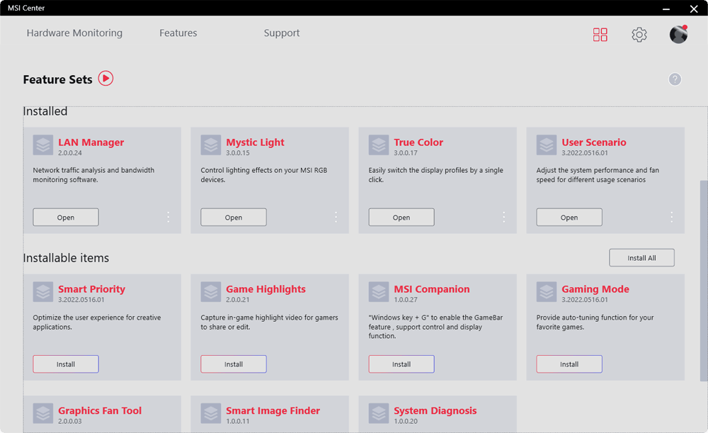Open the True Color feature
This screenshot has height=433, width=708.
tap(401, 218)
